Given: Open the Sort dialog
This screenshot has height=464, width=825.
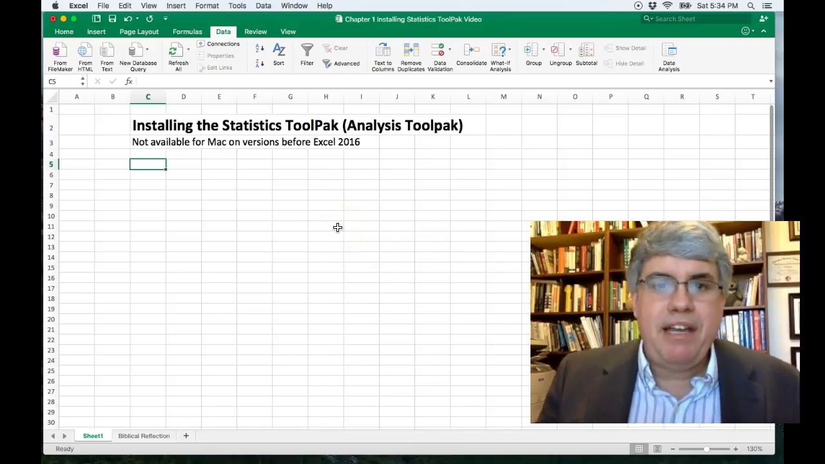Looking at the screenshot, I should pos(278,55).
